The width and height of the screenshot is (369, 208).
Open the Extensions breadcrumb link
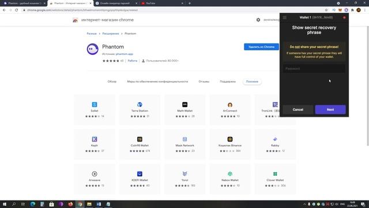click(x=111, y=34)
